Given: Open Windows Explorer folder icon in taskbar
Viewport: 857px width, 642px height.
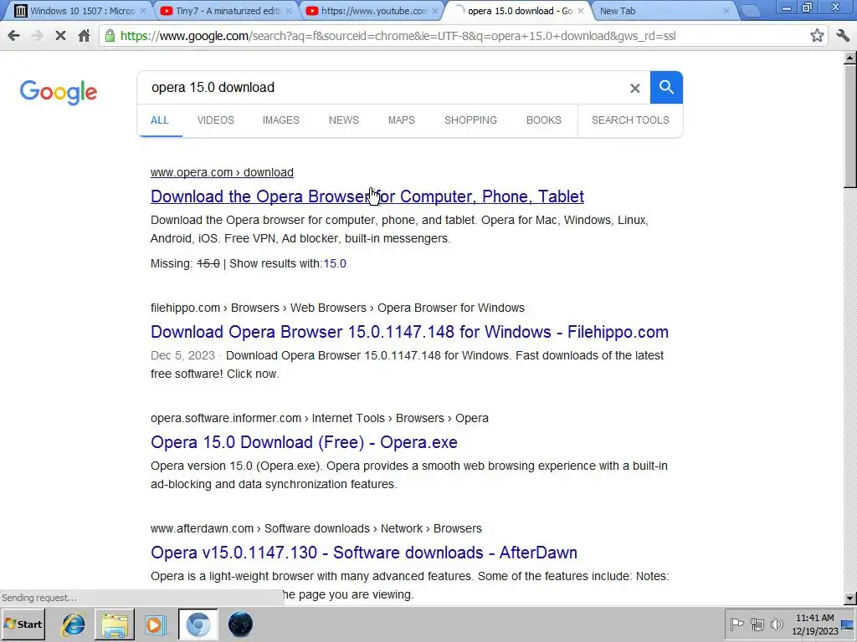Looking at the screenshot, I should 114,624.
